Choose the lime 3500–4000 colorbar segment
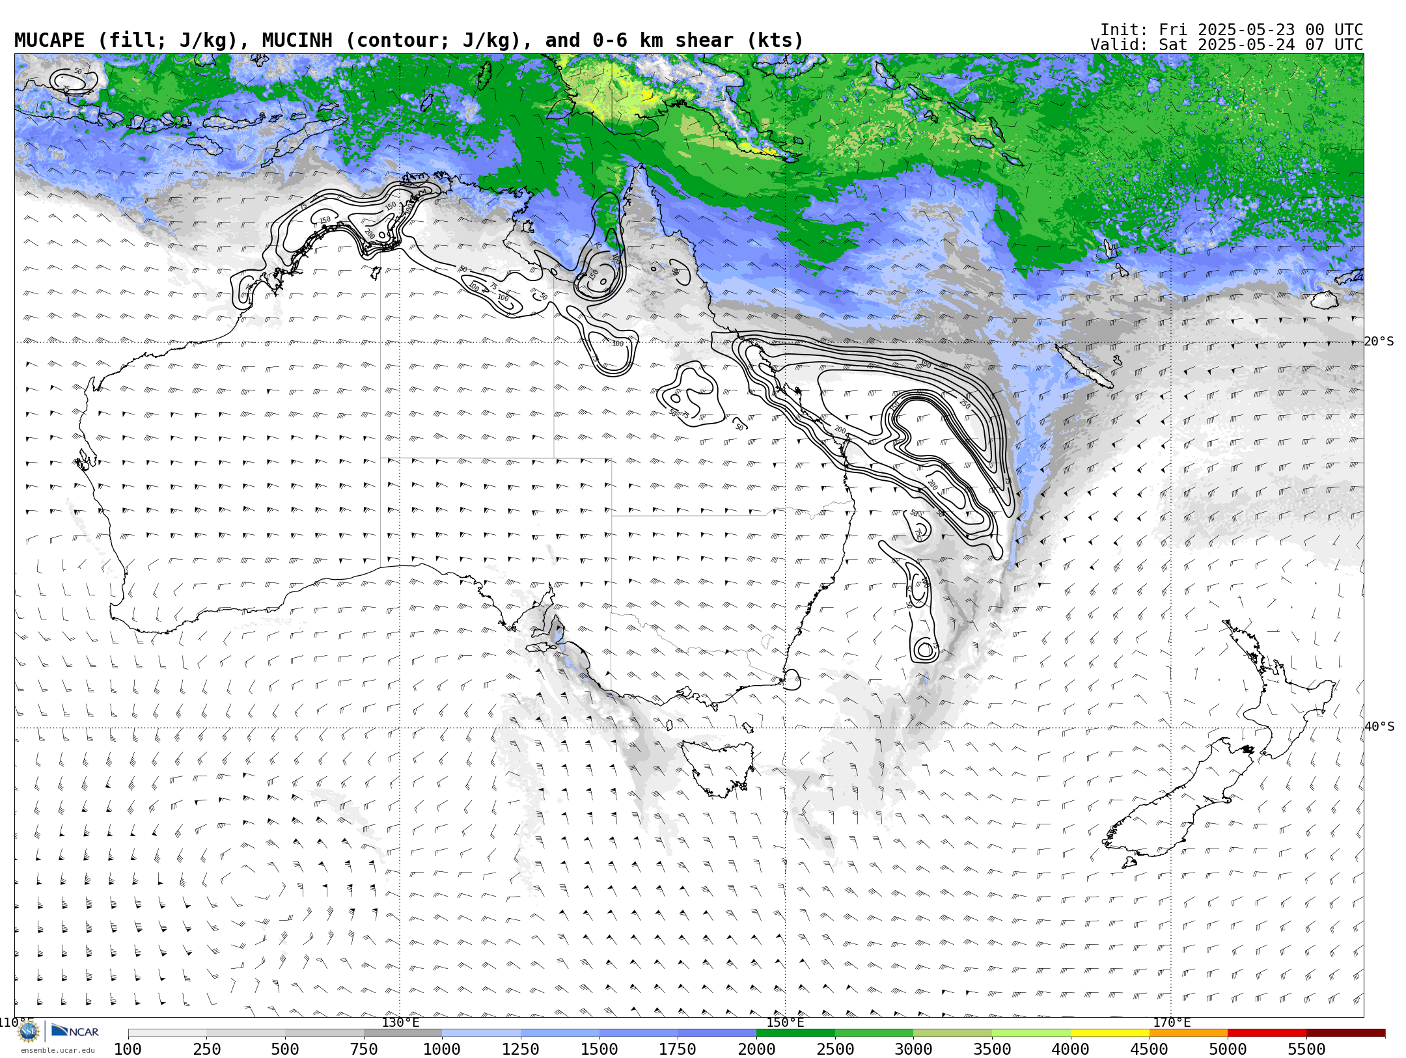This screenshot has height=1058, width=1406. click(1031, 1033)
